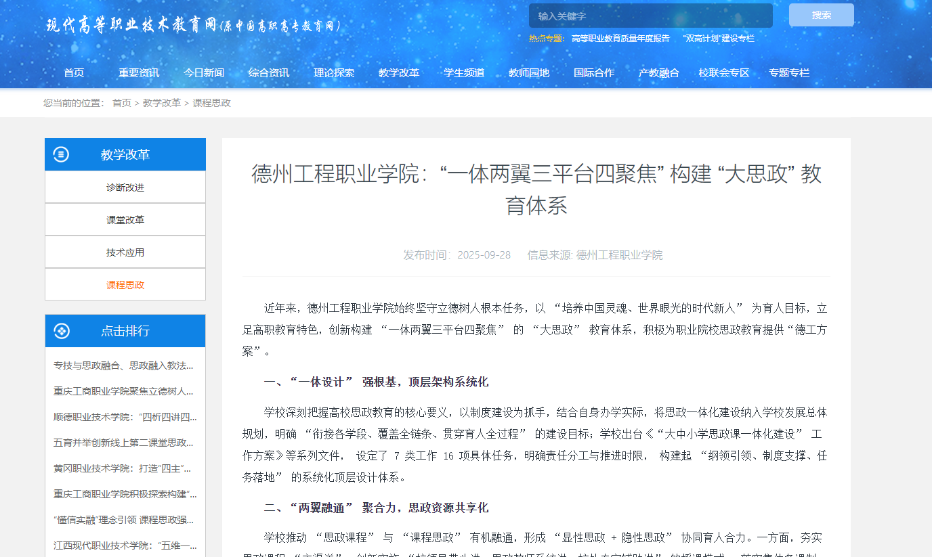Click 首页 in the breadcrumb trail

point(122,103)
